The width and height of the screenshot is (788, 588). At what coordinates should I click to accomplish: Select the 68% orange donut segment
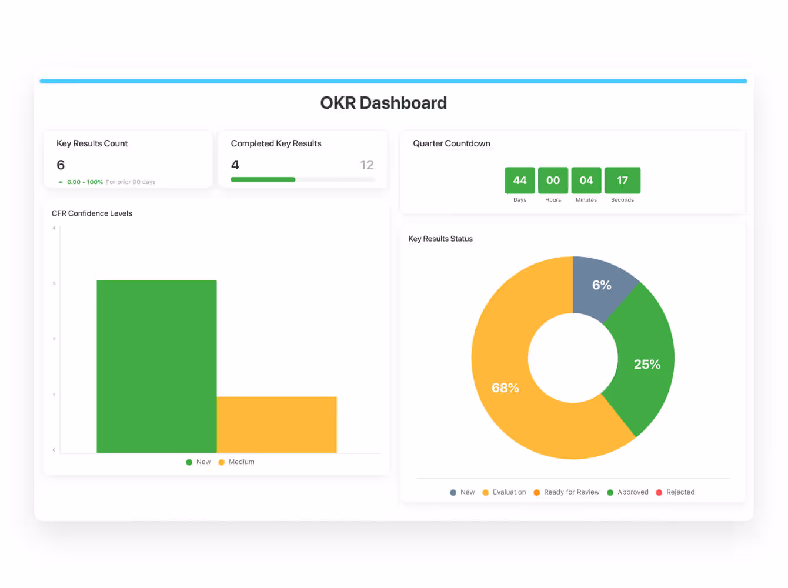506,388
